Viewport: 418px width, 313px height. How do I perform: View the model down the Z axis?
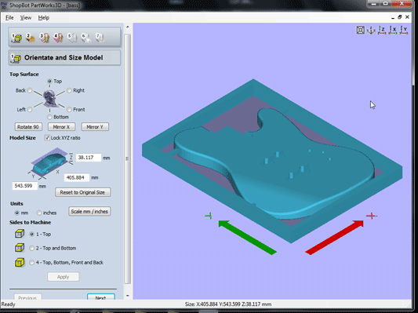382,30
